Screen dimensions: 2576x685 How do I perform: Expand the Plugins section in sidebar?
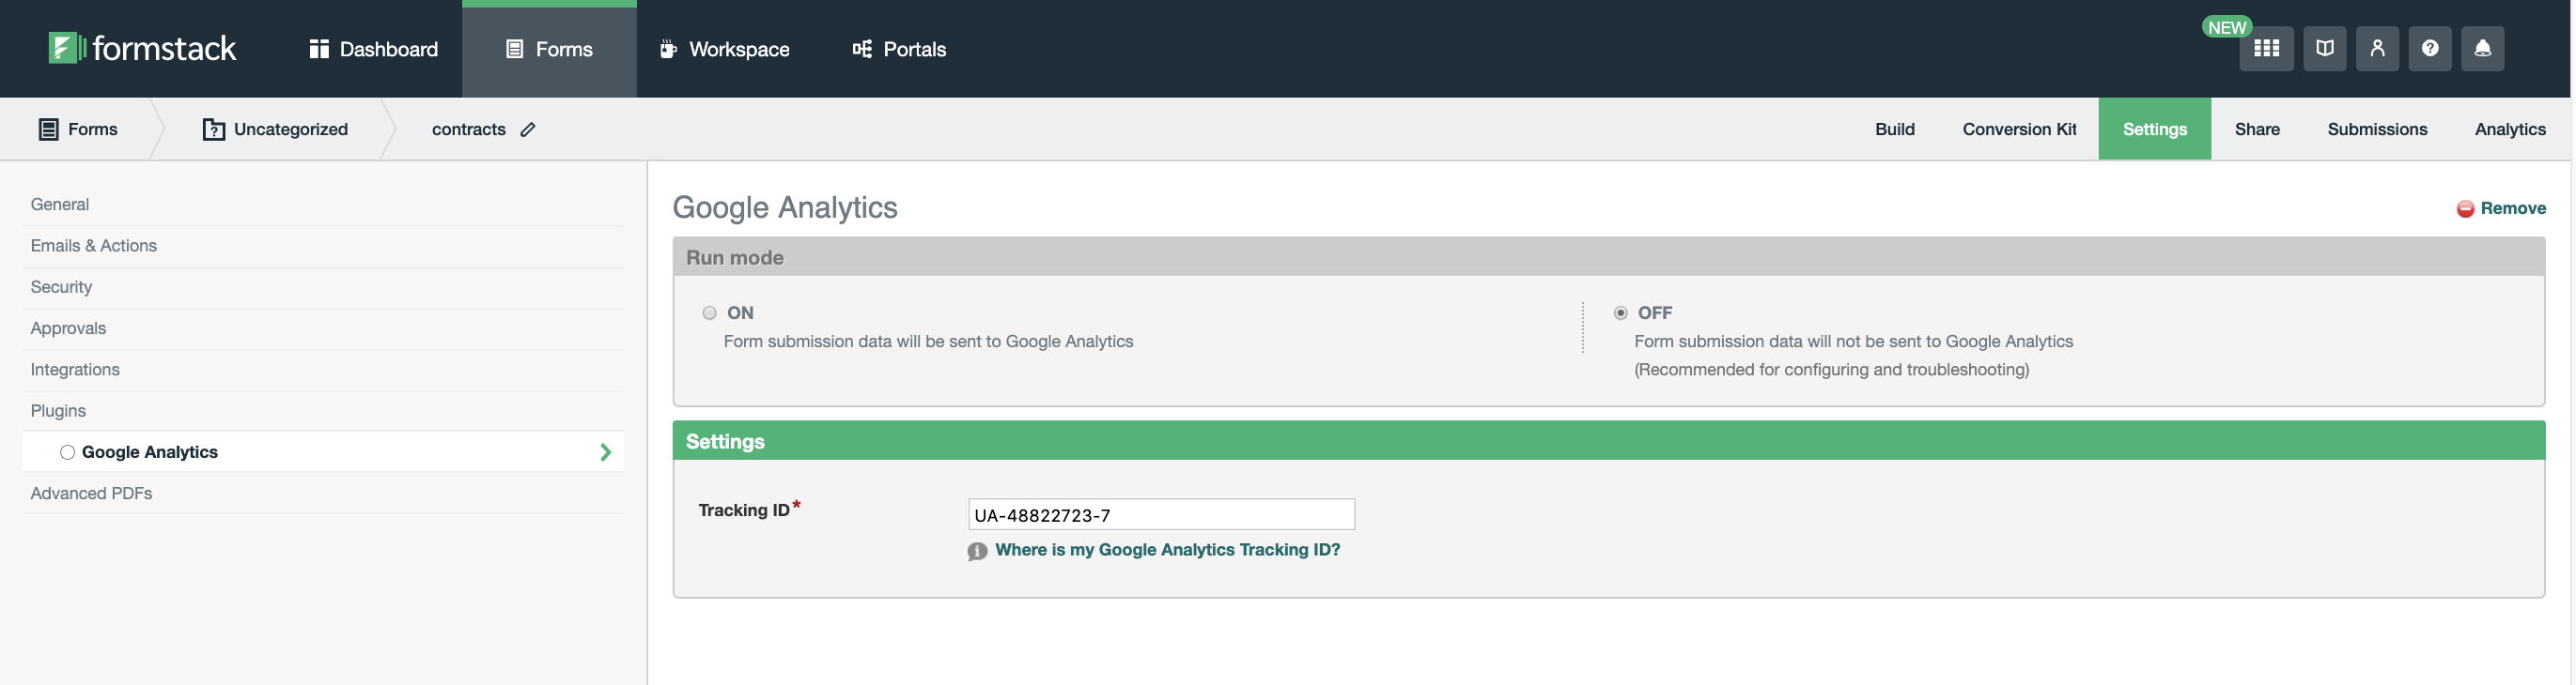pyautogui.click(x=58, y=410)
